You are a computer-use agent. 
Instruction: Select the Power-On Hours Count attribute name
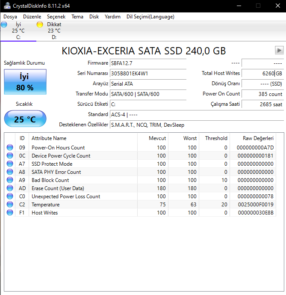coord(58,147)
